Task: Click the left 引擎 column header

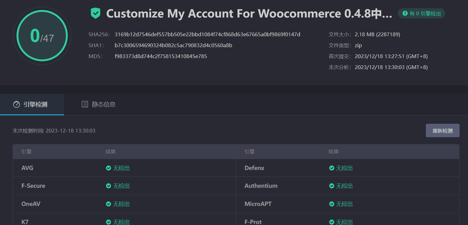Action: tap(27, 152)
